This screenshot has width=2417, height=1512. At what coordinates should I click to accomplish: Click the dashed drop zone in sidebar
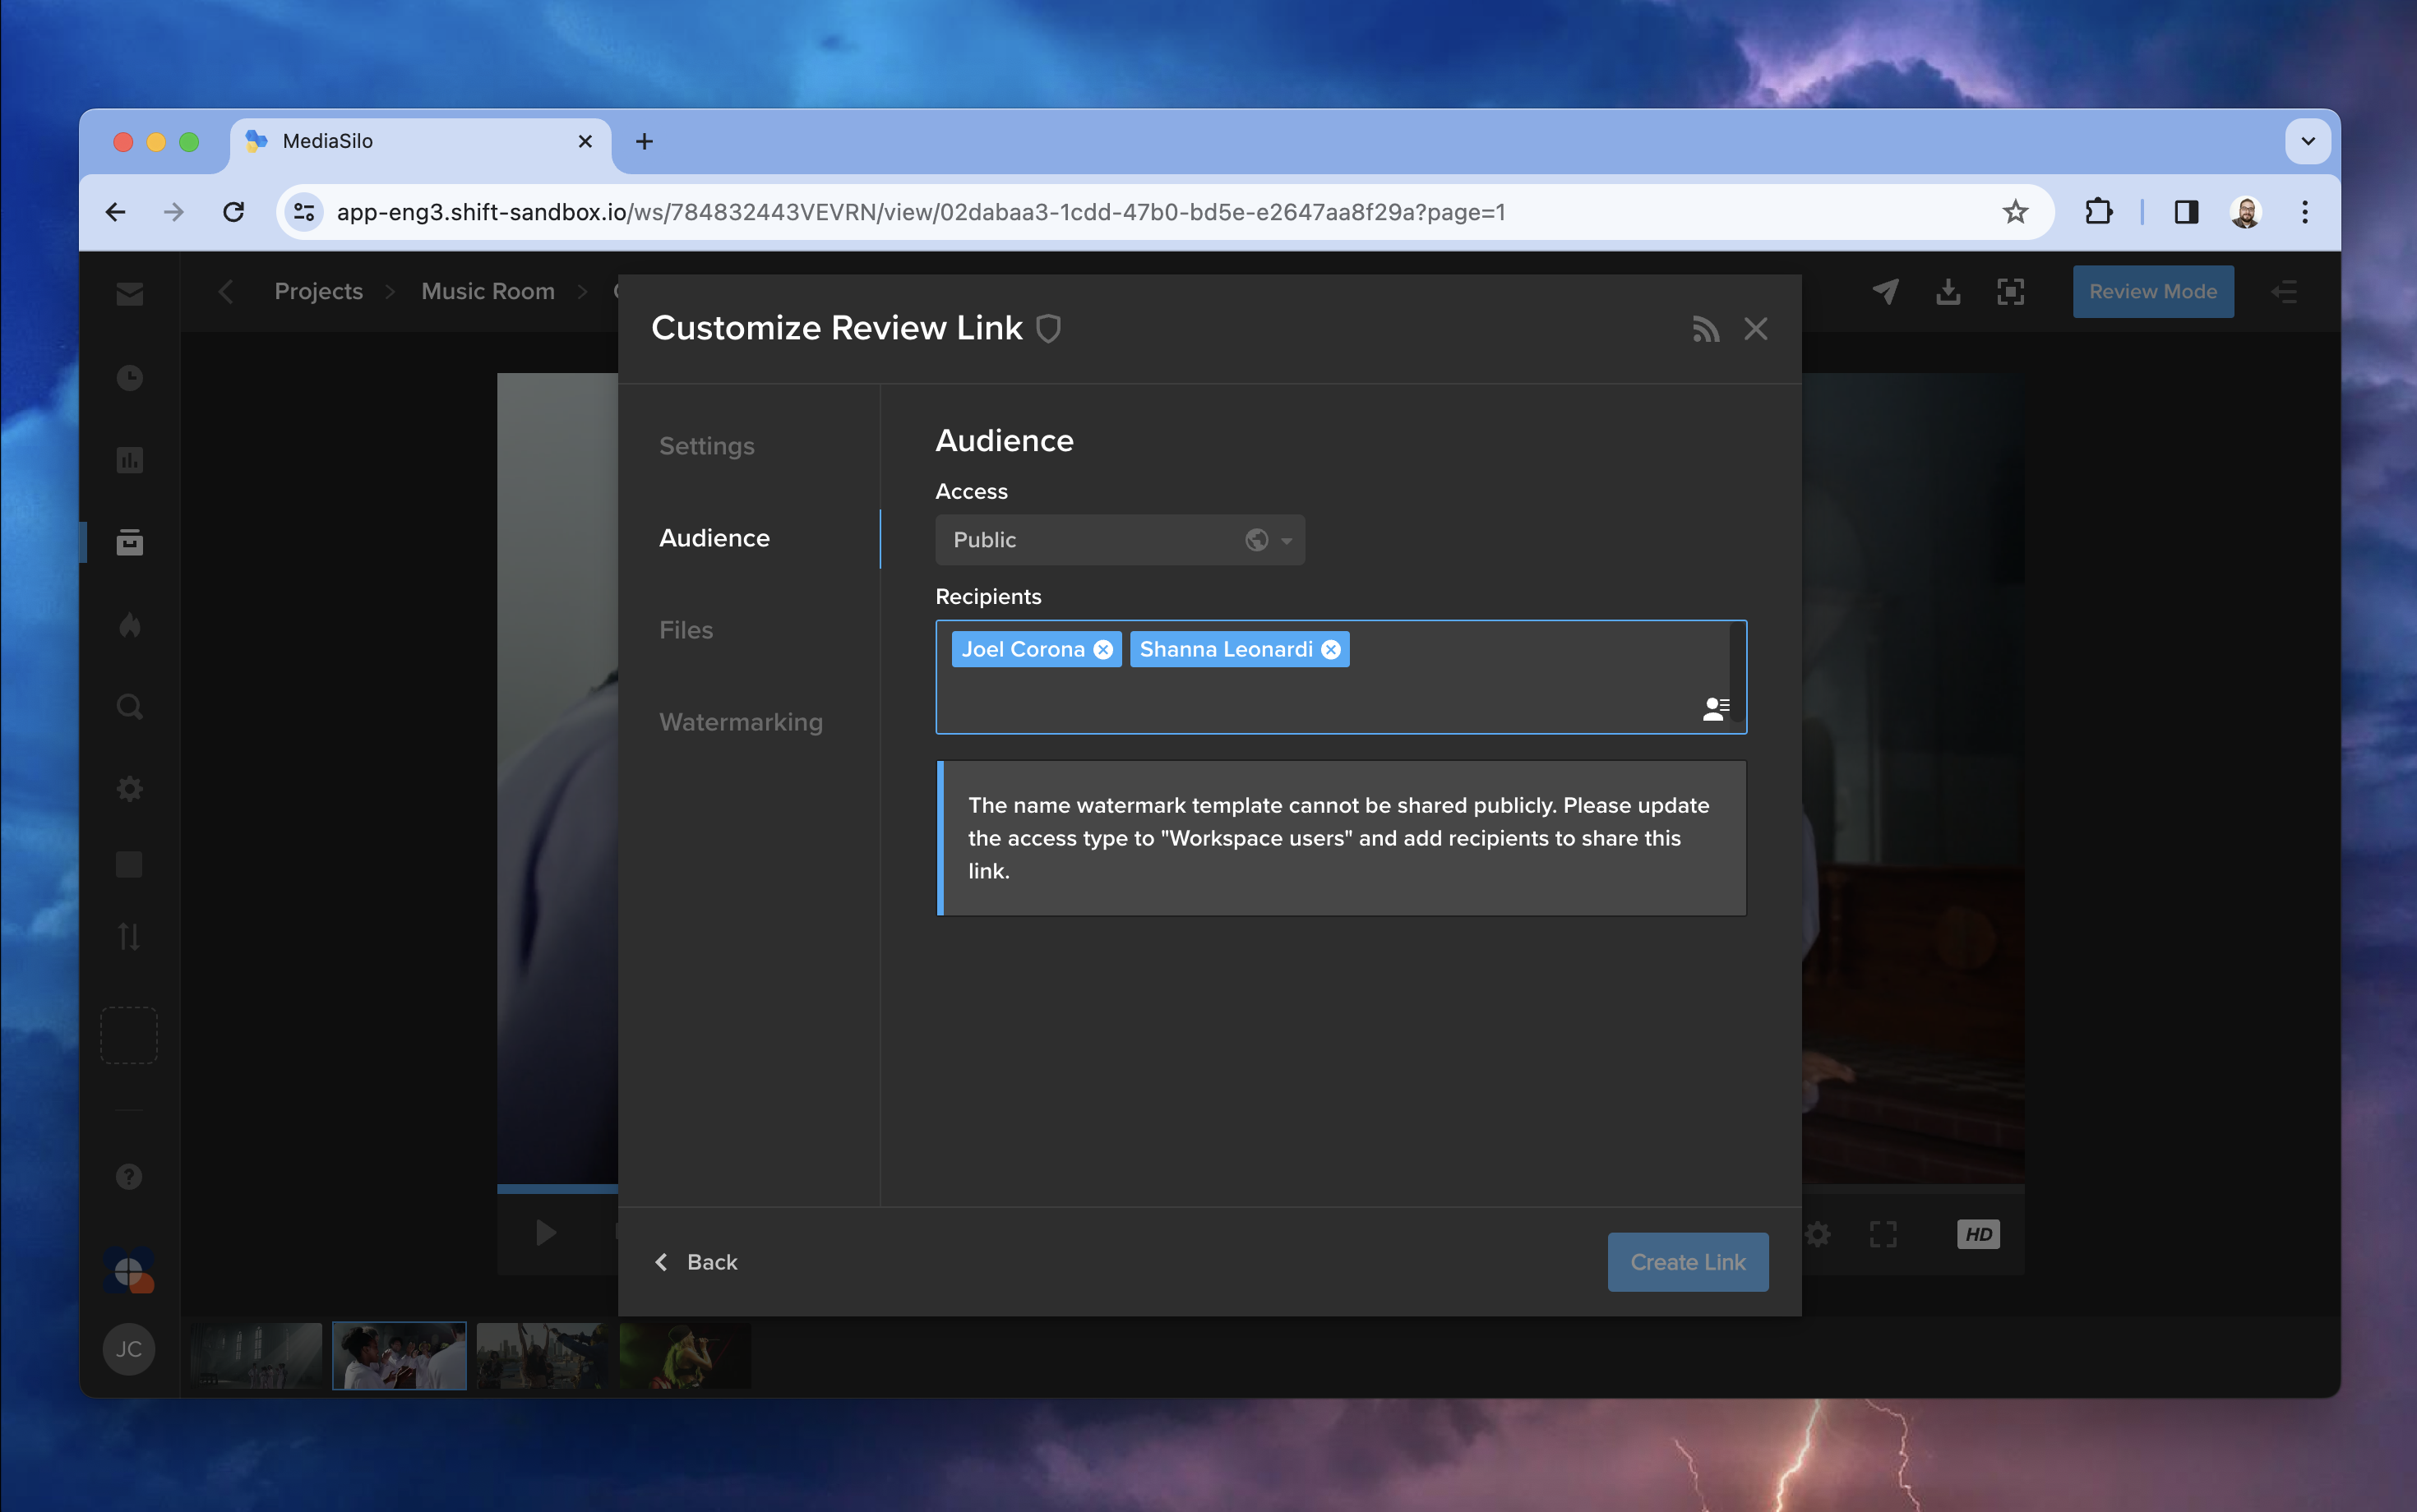(x=129, y=1036)
